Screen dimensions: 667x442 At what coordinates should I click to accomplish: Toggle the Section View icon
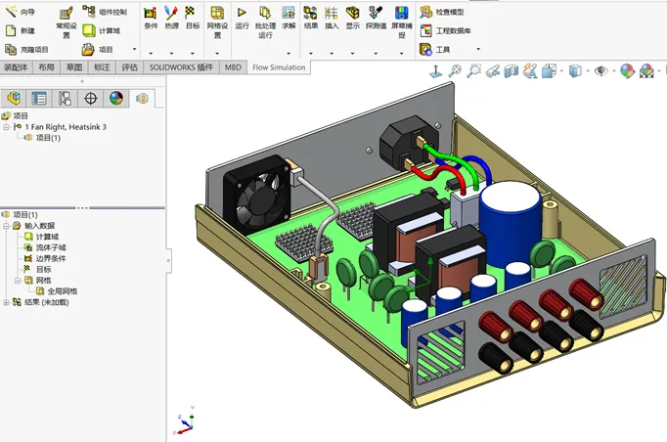click(512, 71)
